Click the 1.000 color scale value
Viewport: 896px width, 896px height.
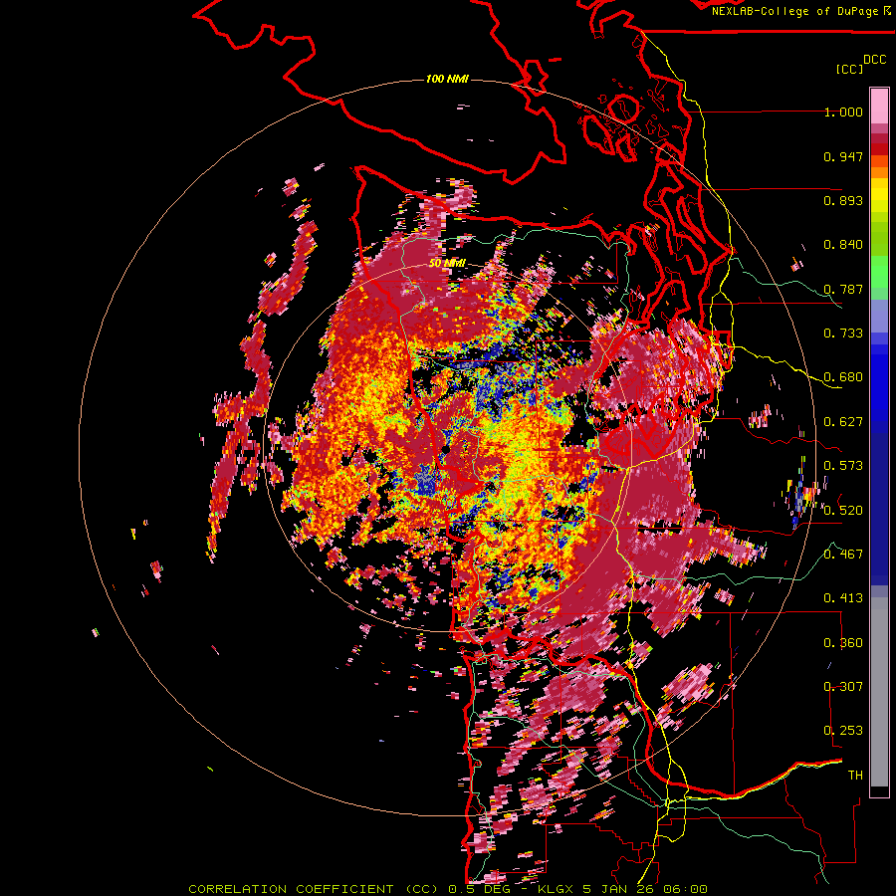[843, 112]
